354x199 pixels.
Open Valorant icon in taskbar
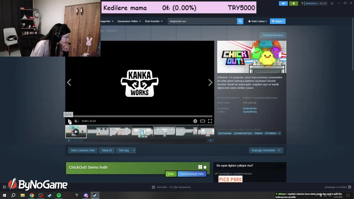click(x=68, y=195)
